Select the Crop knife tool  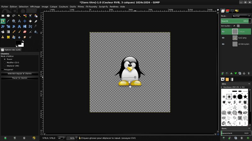pyautogui.click(x=36, y=21)
